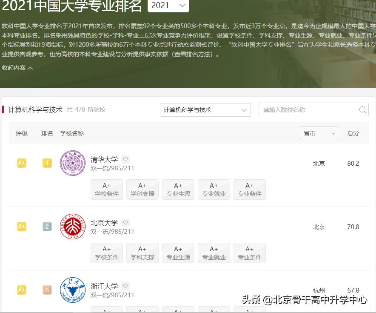Open the 浙江大学 school name link

click(104, 286)
